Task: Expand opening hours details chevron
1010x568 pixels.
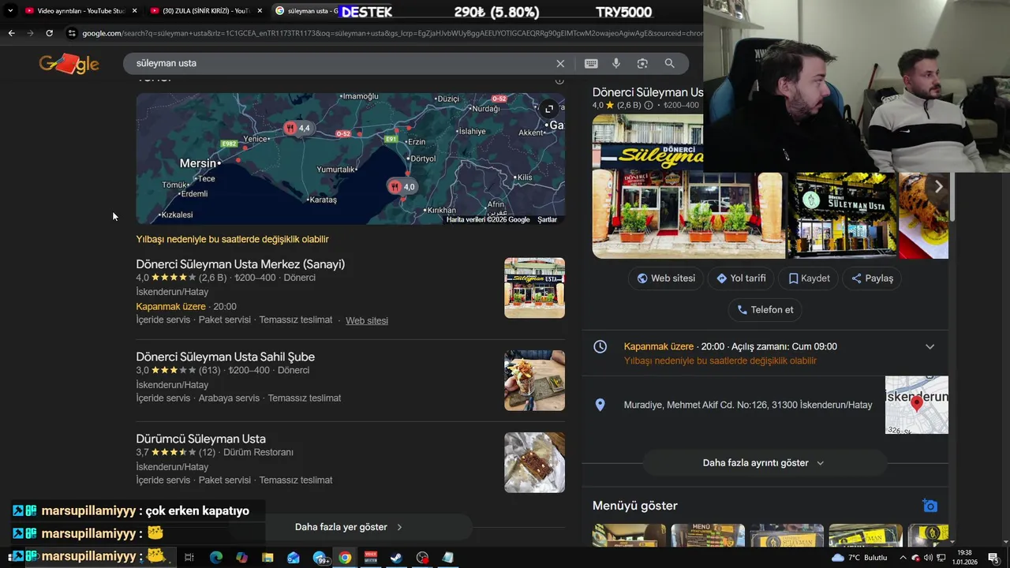Action: [930, 347]
